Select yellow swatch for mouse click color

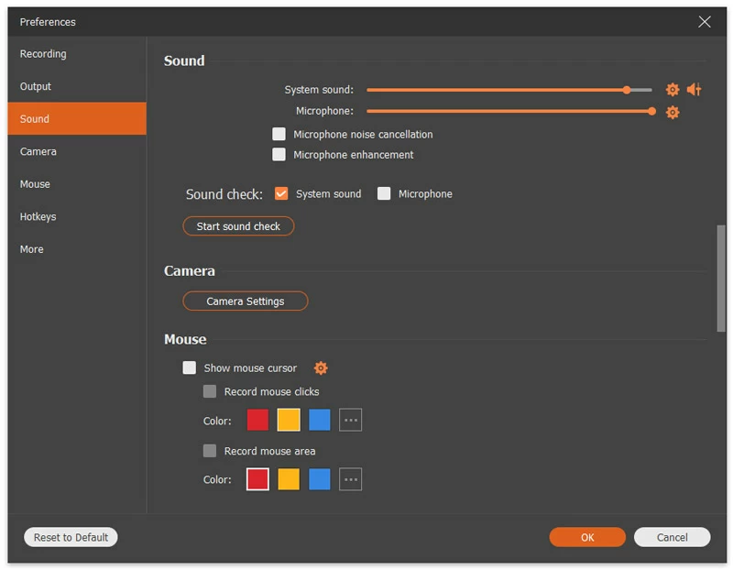[x=288, y=419]
